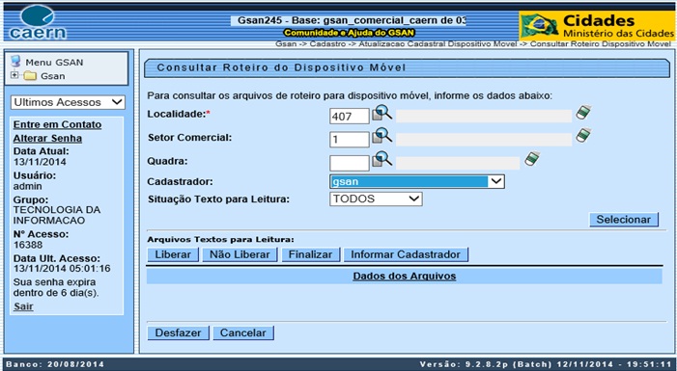677x371 pixels.
Task: Click the Gsan folder icon
Action: pyautogui.click(x=30, y=76)
